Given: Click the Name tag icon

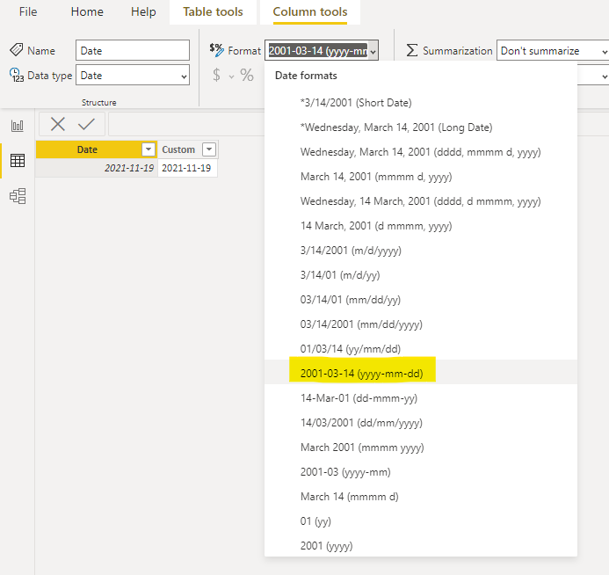Looking at the screenshot, I should (x=17, y=50).
